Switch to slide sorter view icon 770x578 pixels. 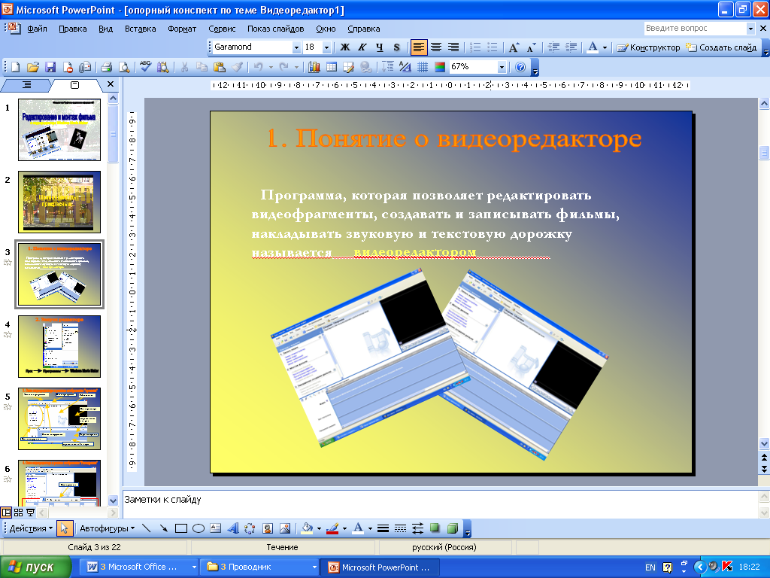(19, 513)
